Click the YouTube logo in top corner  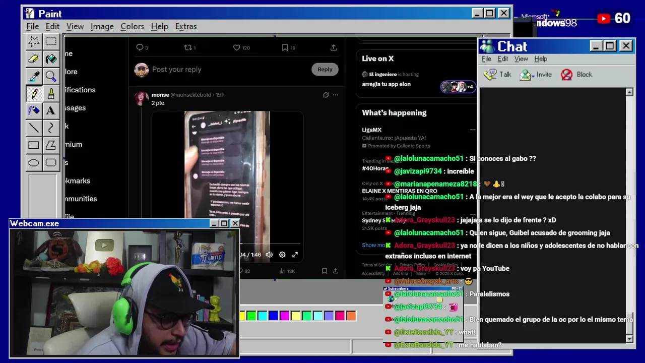(x=603, y=19)
